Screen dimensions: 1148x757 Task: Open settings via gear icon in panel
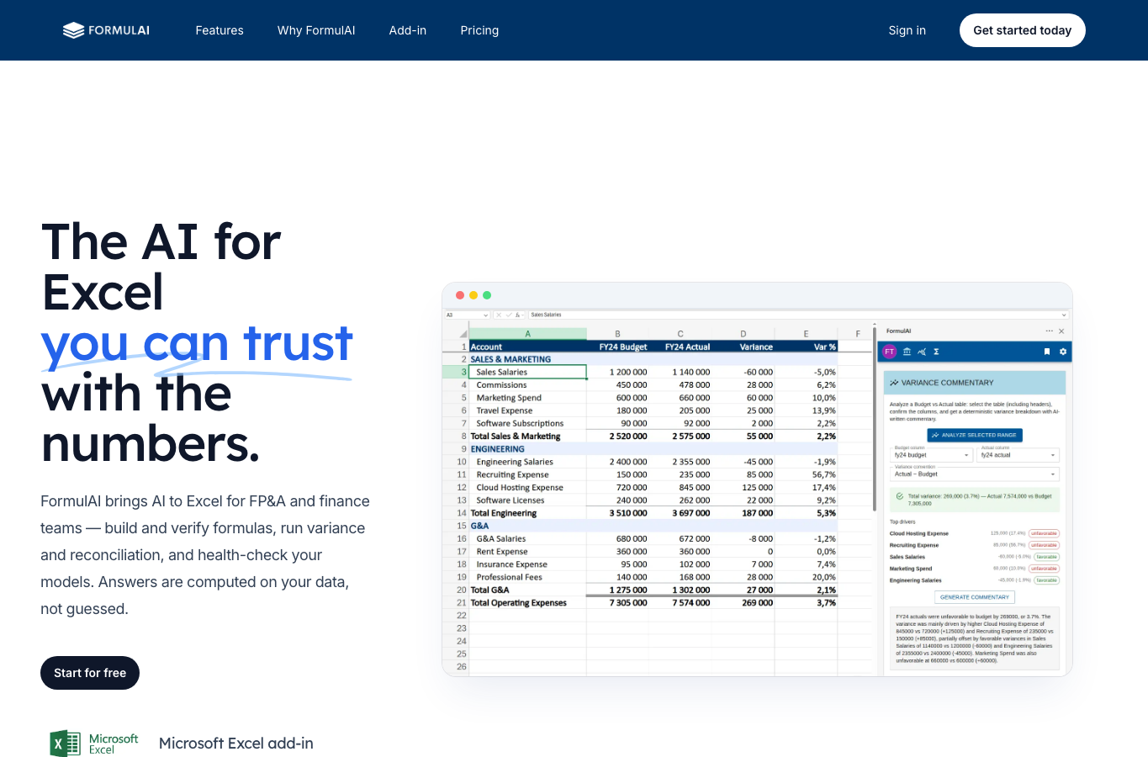click(1063, 352)
